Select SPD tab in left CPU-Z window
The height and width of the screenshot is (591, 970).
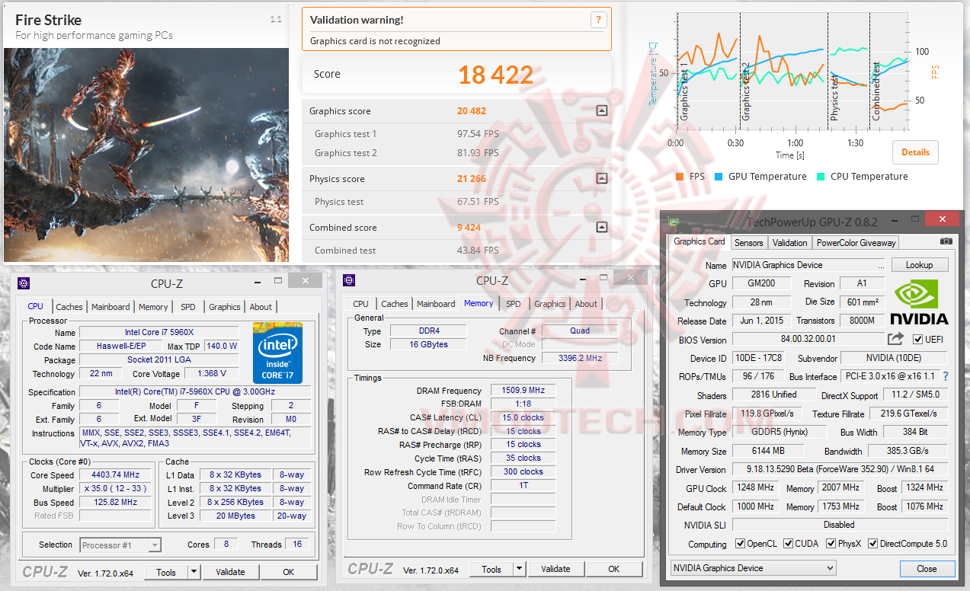(188, 307)
